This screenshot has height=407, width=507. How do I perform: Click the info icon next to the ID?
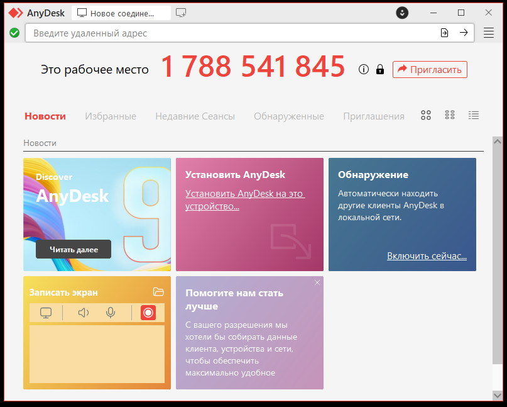(363, 69)
